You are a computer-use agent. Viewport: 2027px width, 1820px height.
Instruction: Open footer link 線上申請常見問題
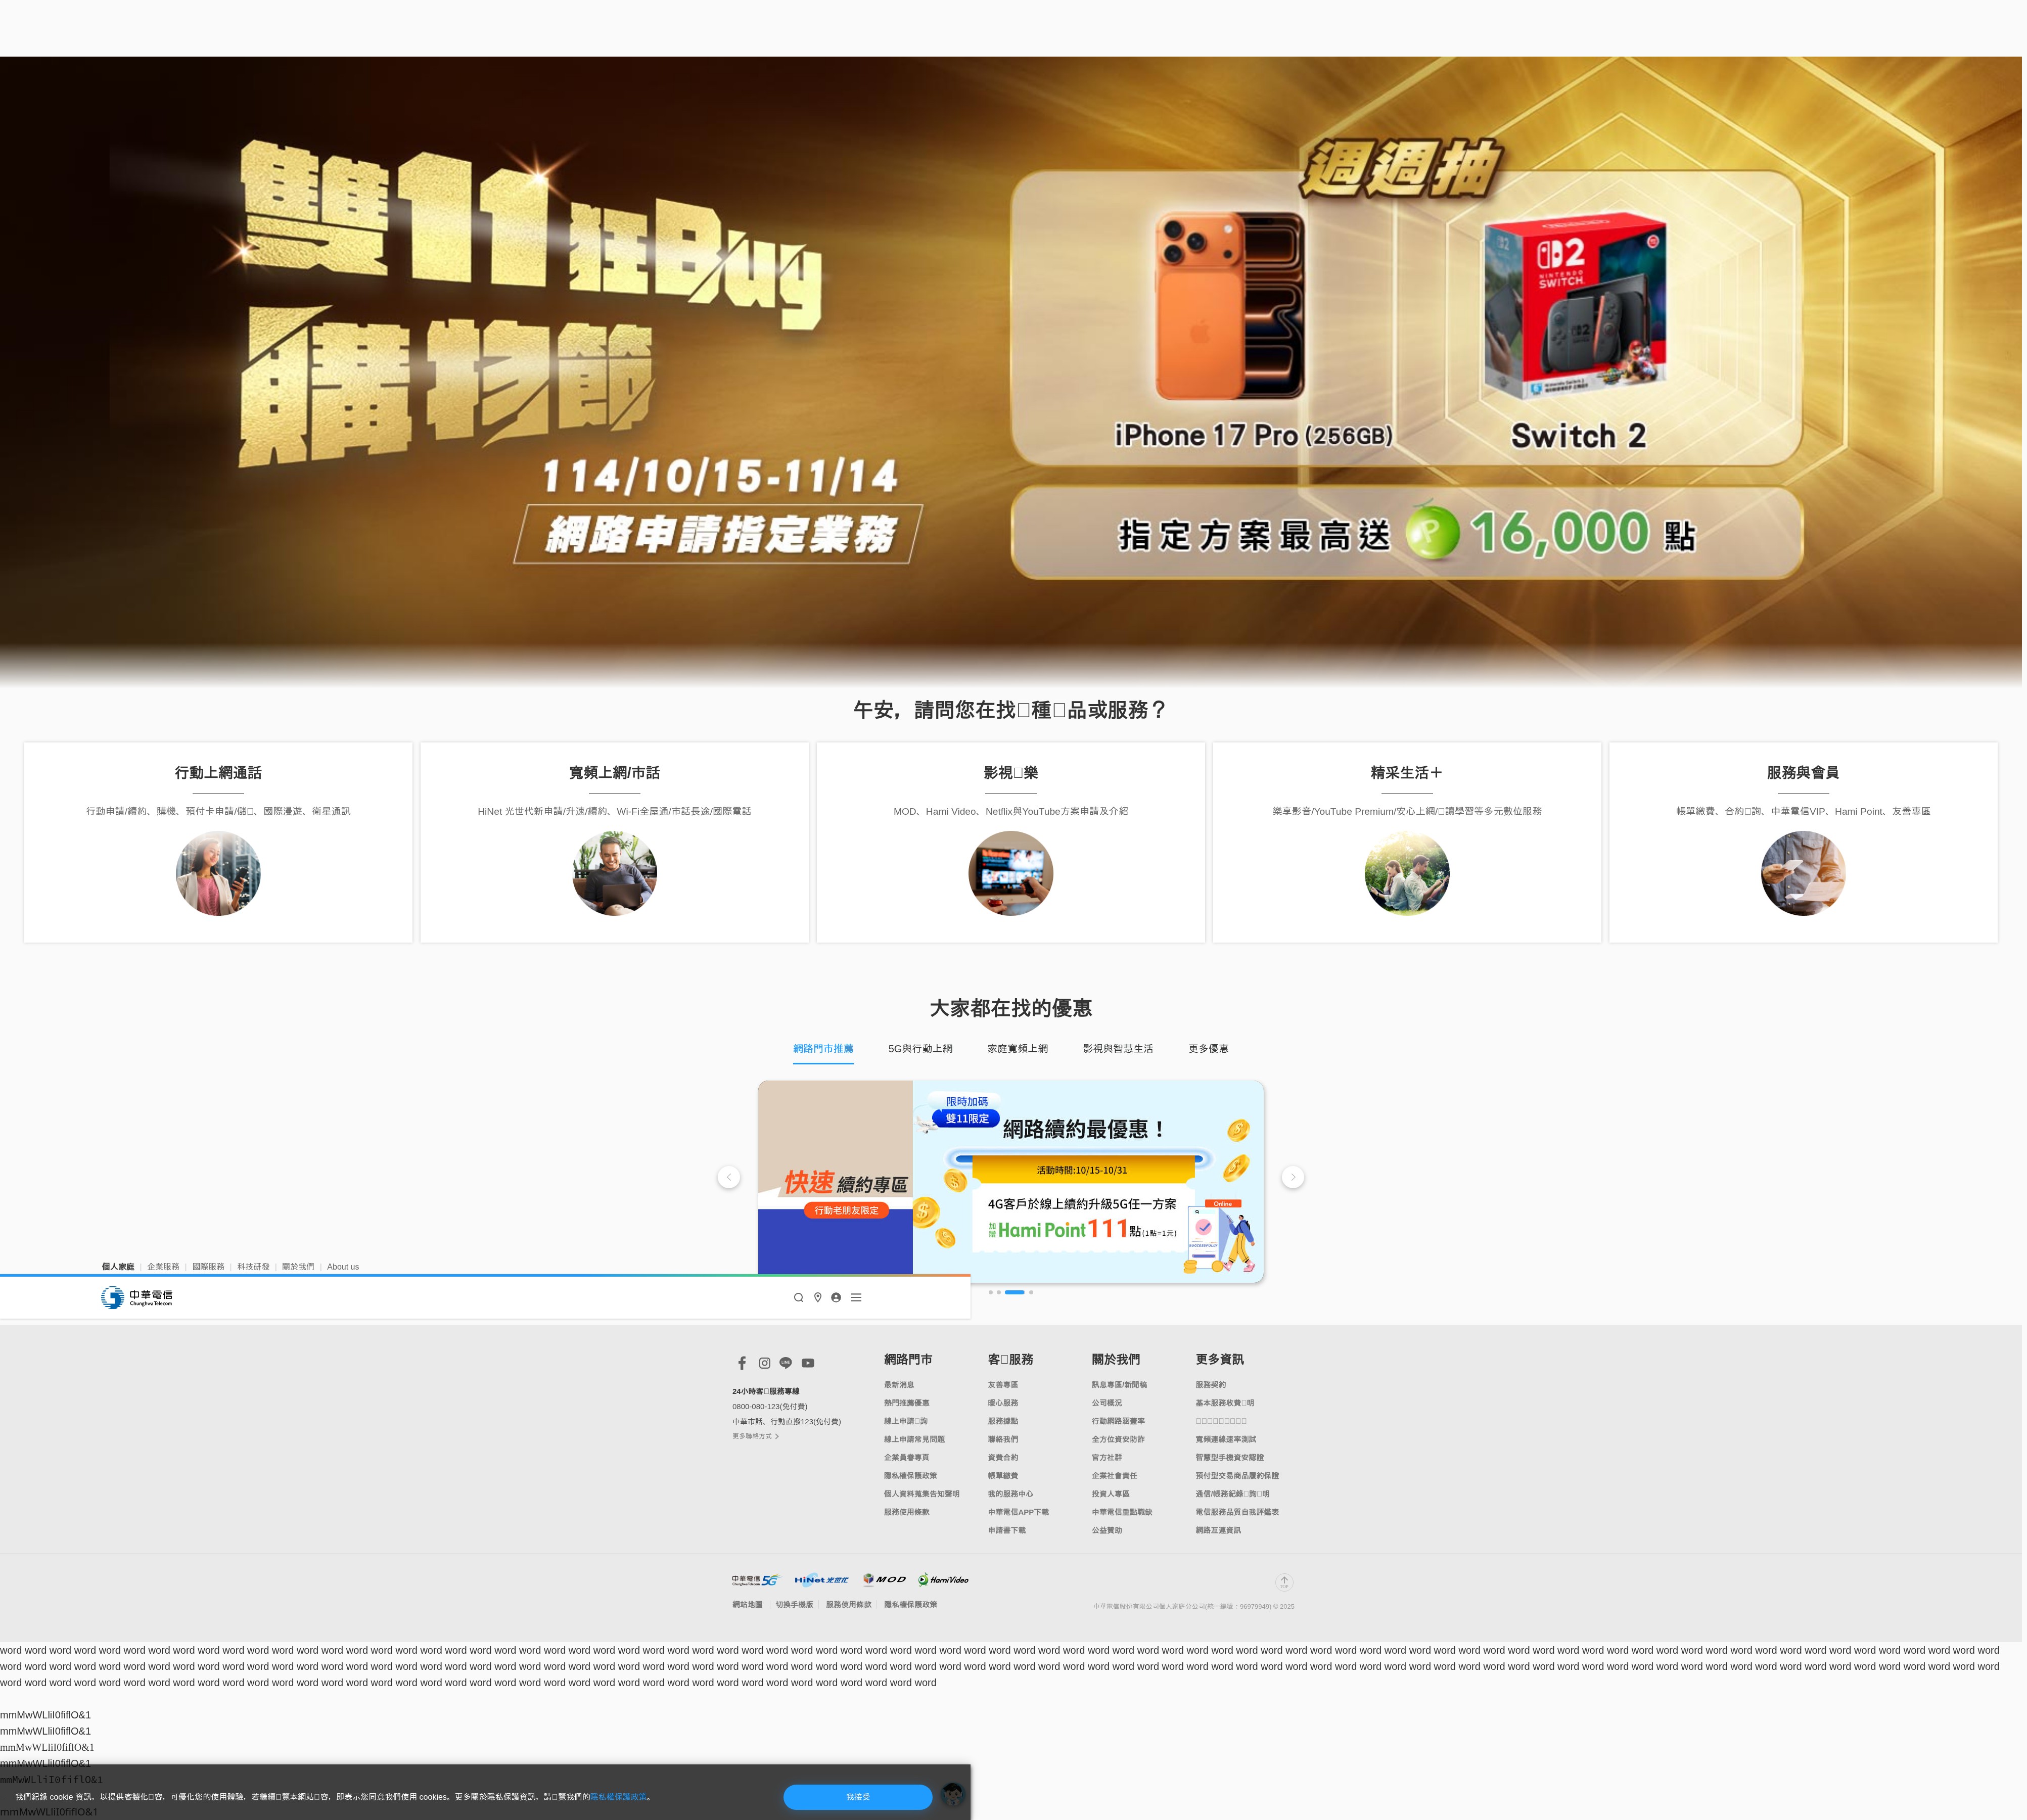(x=914, y=1439)
